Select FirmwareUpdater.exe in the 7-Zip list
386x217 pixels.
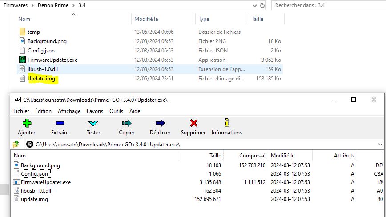tap(45, 182)
